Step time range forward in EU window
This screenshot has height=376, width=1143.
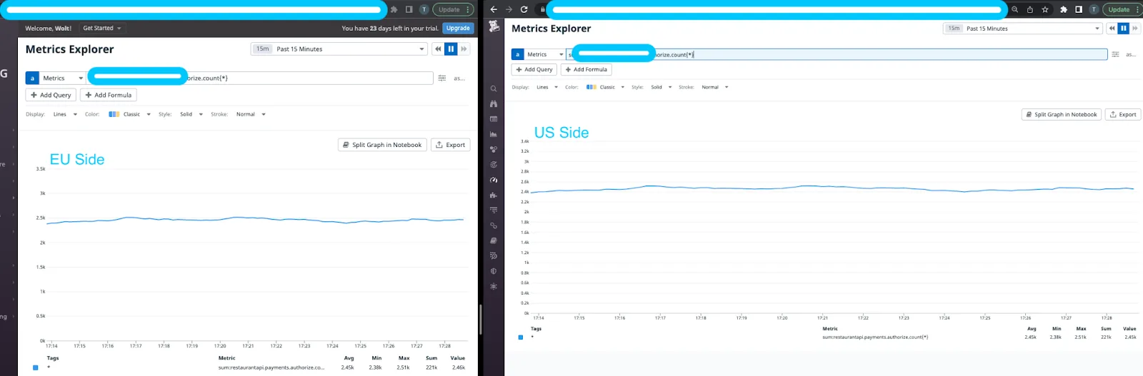click(464, 49)
